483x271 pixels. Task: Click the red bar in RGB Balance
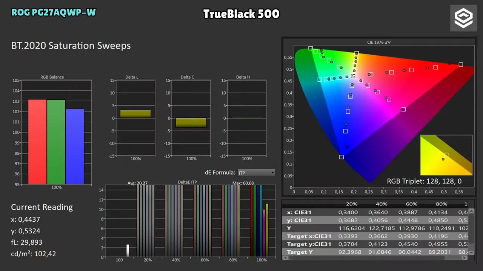[37, 142]
